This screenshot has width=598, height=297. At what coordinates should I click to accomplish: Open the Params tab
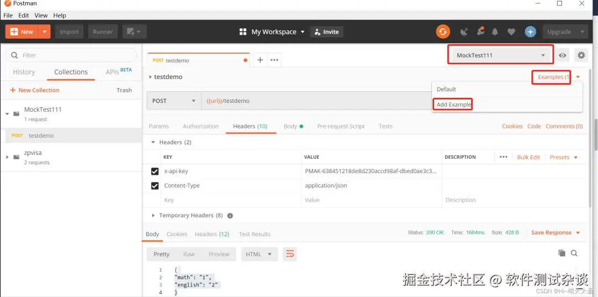[x=159, y=127]
